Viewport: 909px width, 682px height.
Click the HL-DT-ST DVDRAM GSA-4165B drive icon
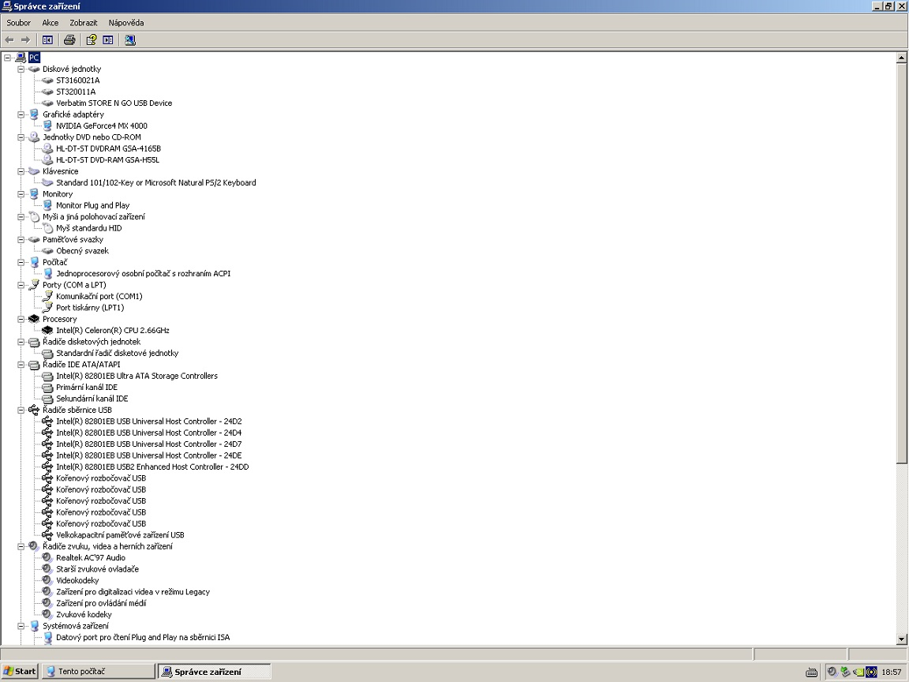[47, 148]
